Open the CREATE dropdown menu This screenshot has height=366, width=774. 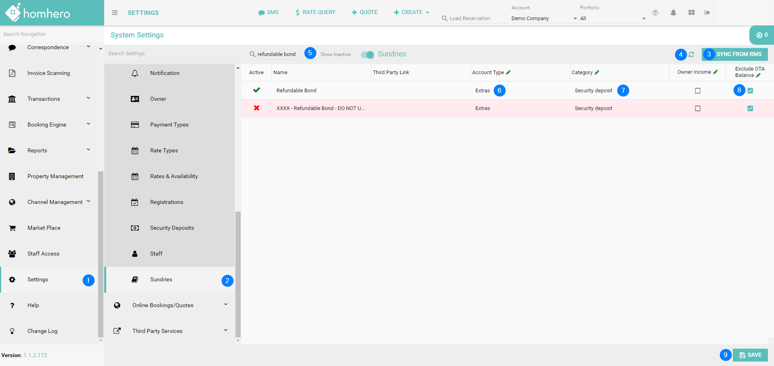(x=411, y=12)
